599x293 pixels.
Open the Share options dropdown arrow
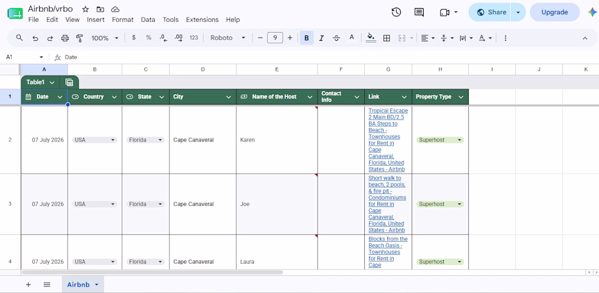(518, 12)
